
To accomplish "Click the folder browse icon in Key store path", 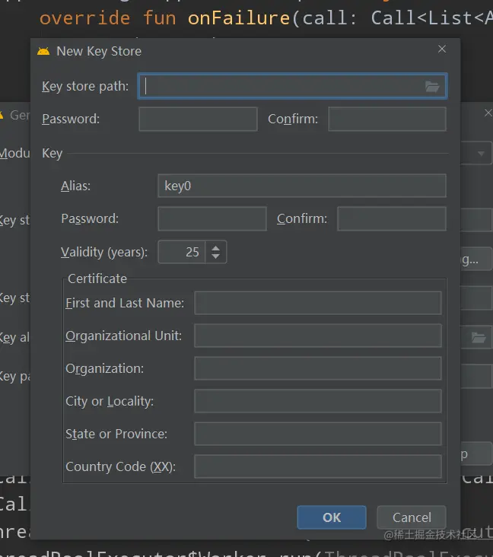I will click(x=432, y=86).
